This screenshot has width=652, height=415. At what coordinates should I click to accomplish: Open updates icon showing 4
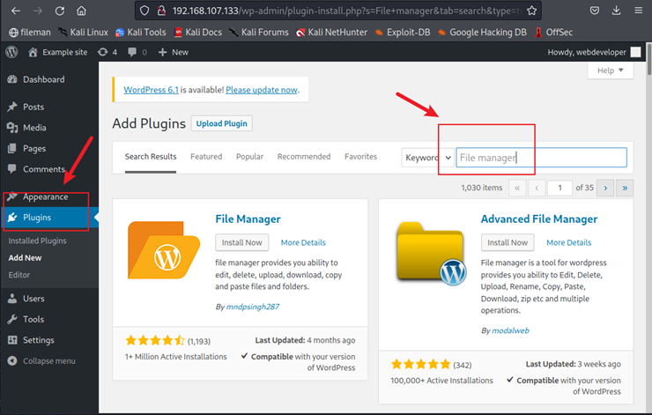(107, 52)
